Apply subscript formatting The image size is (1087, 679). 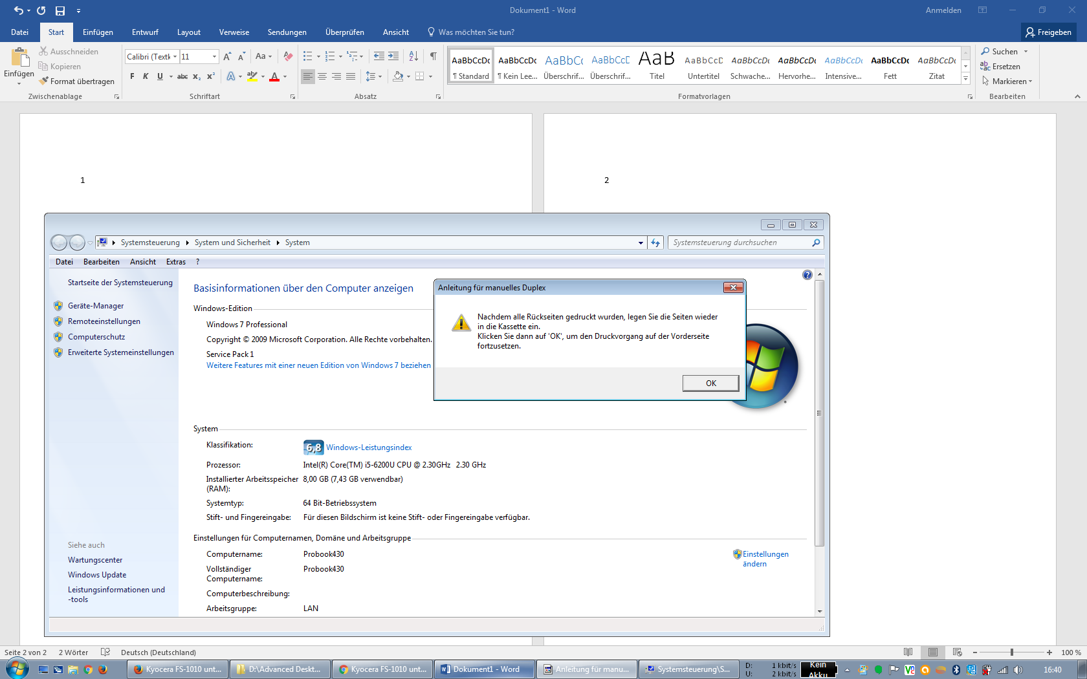(x=197, y=76)
